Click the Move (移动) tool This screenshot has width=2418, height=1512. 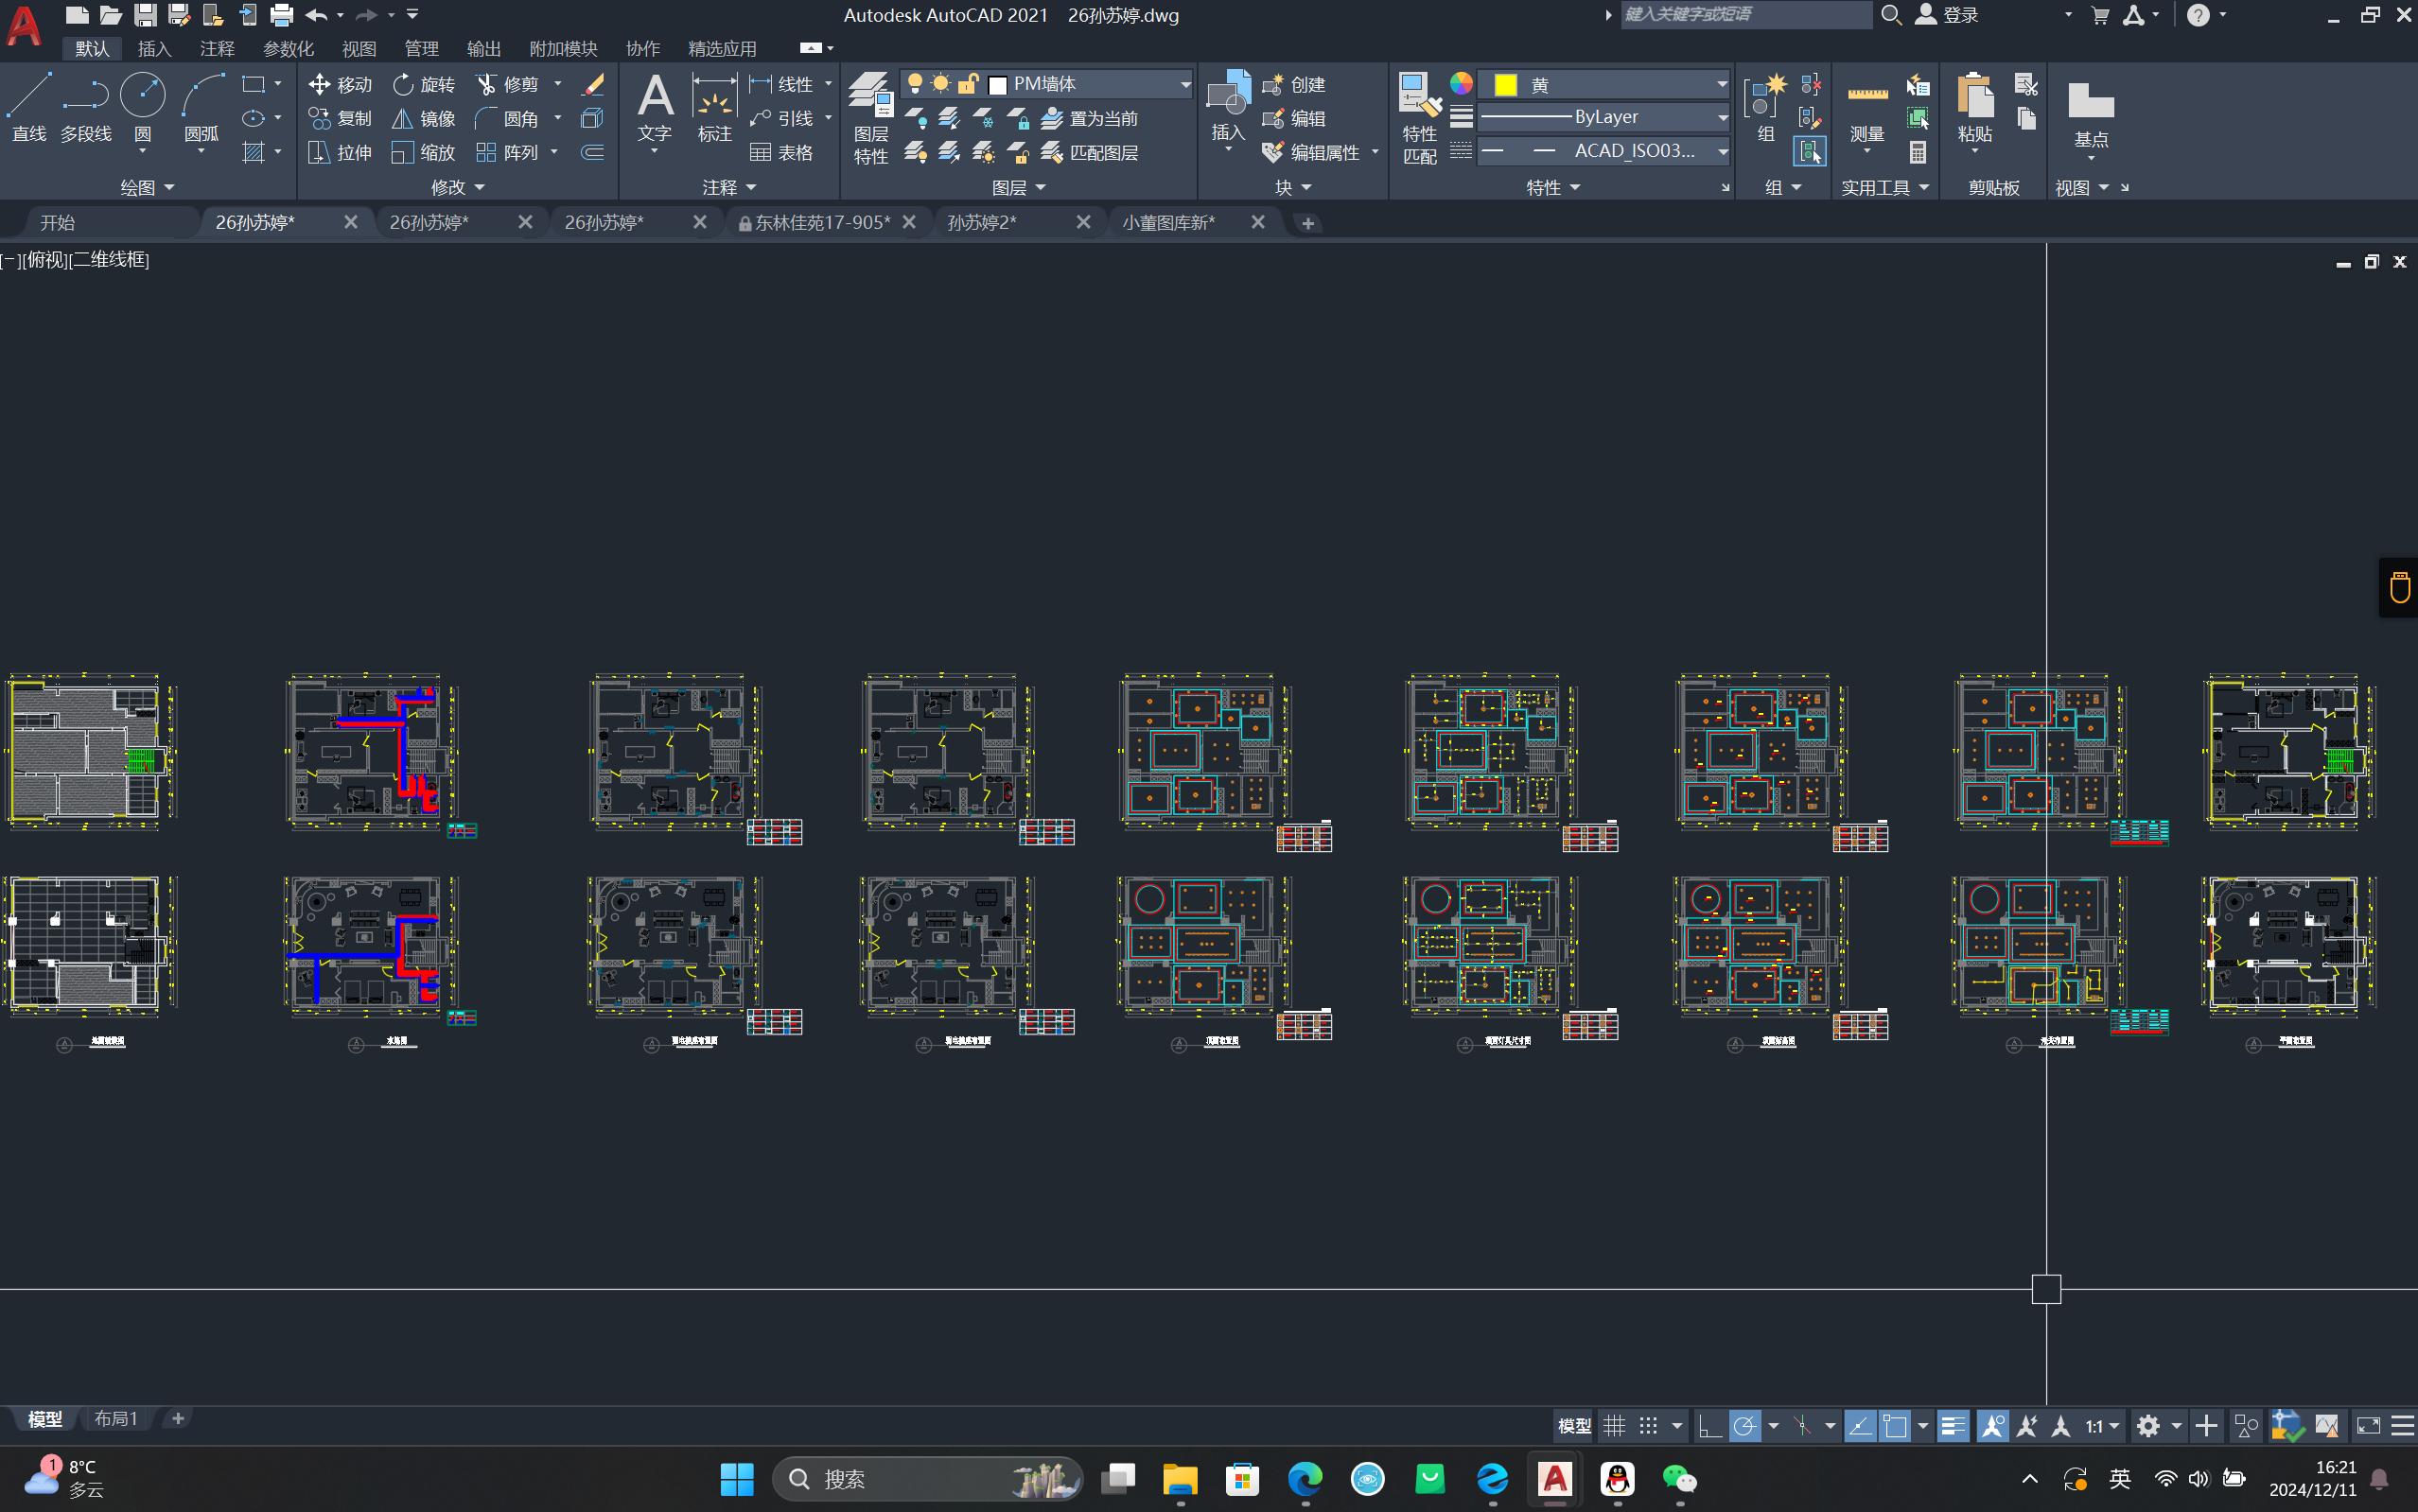(x=341, y=85)
